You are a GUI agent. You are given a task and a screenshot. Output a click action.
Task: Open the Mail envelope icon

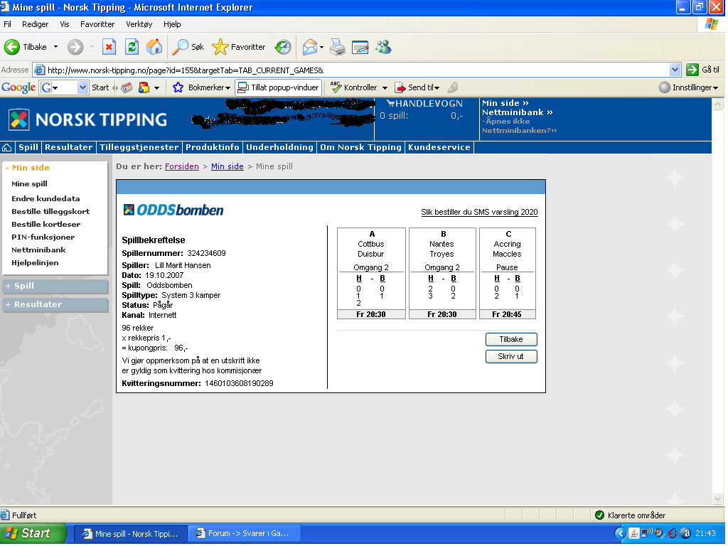tap(310, 47)
